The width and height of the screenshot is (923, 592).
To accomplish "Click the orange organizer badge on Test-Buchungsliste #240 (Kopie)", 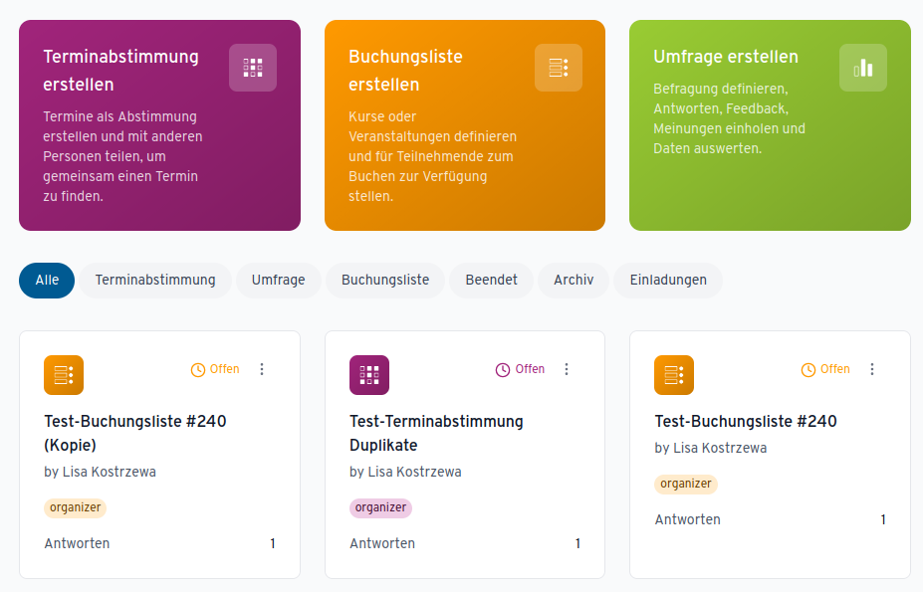I will pyautogui.click(x=75, y=507).
